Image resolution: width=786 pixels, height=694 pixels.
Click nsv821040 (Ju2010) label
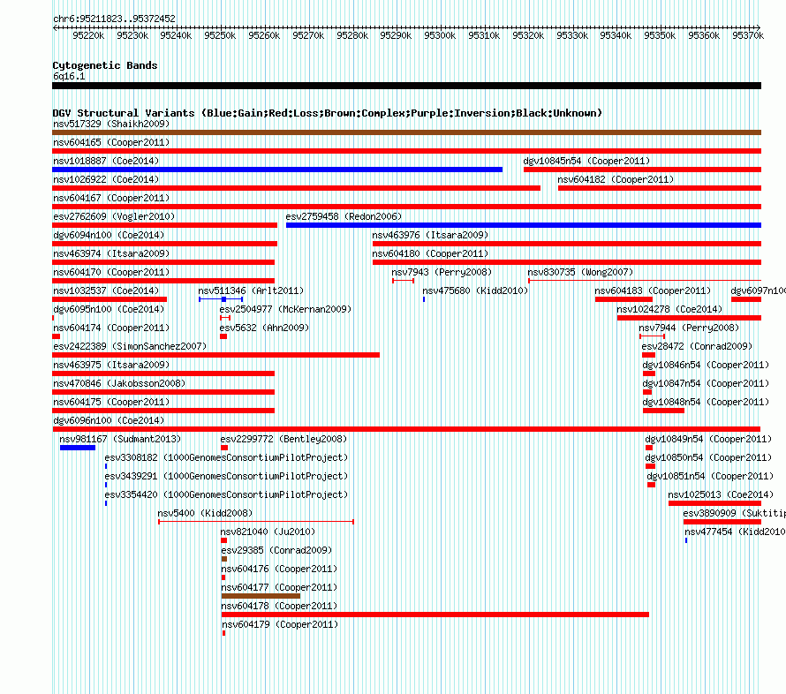tap(268, 532)
